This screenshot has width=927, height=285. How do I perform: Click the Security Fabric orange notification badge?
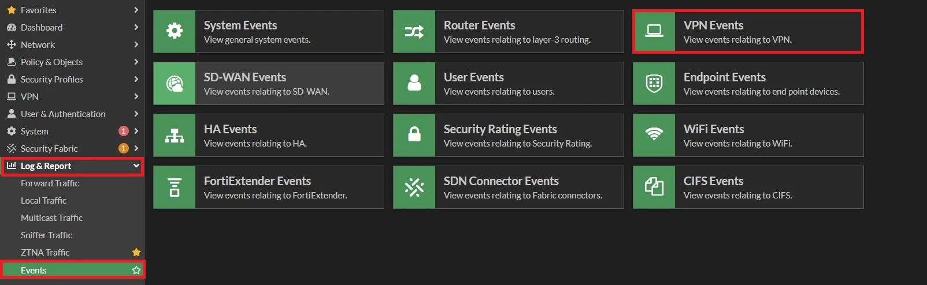(123, 148)
